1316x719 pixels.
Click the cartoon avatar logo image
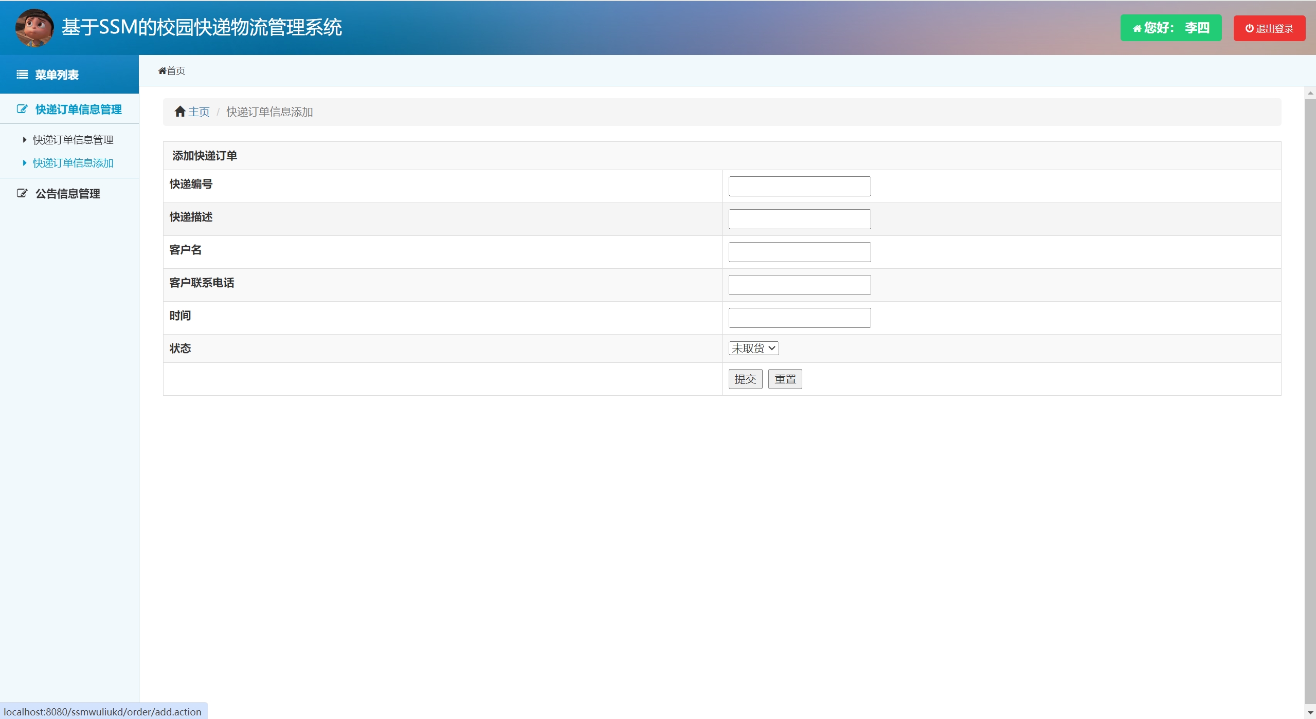[34, 28]
